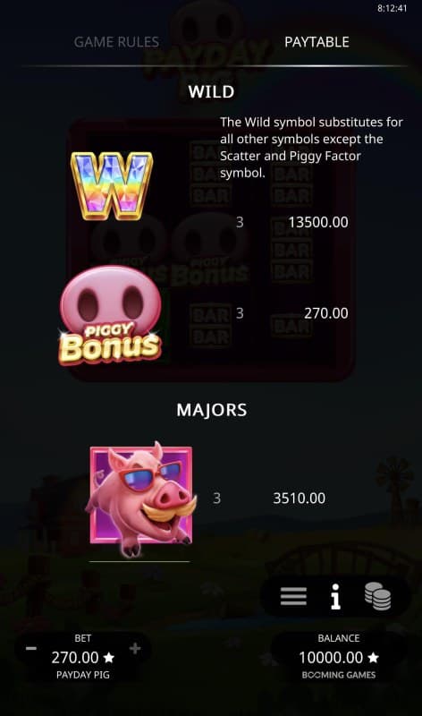This screenshot has height=716, width=422.
Task: Increase bet with the plus button
Action: tap(135, 648)
